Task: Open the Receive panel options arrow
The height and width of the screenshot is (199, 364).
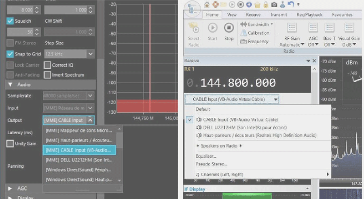Action: pyautogui.click(x=308, y=61)
